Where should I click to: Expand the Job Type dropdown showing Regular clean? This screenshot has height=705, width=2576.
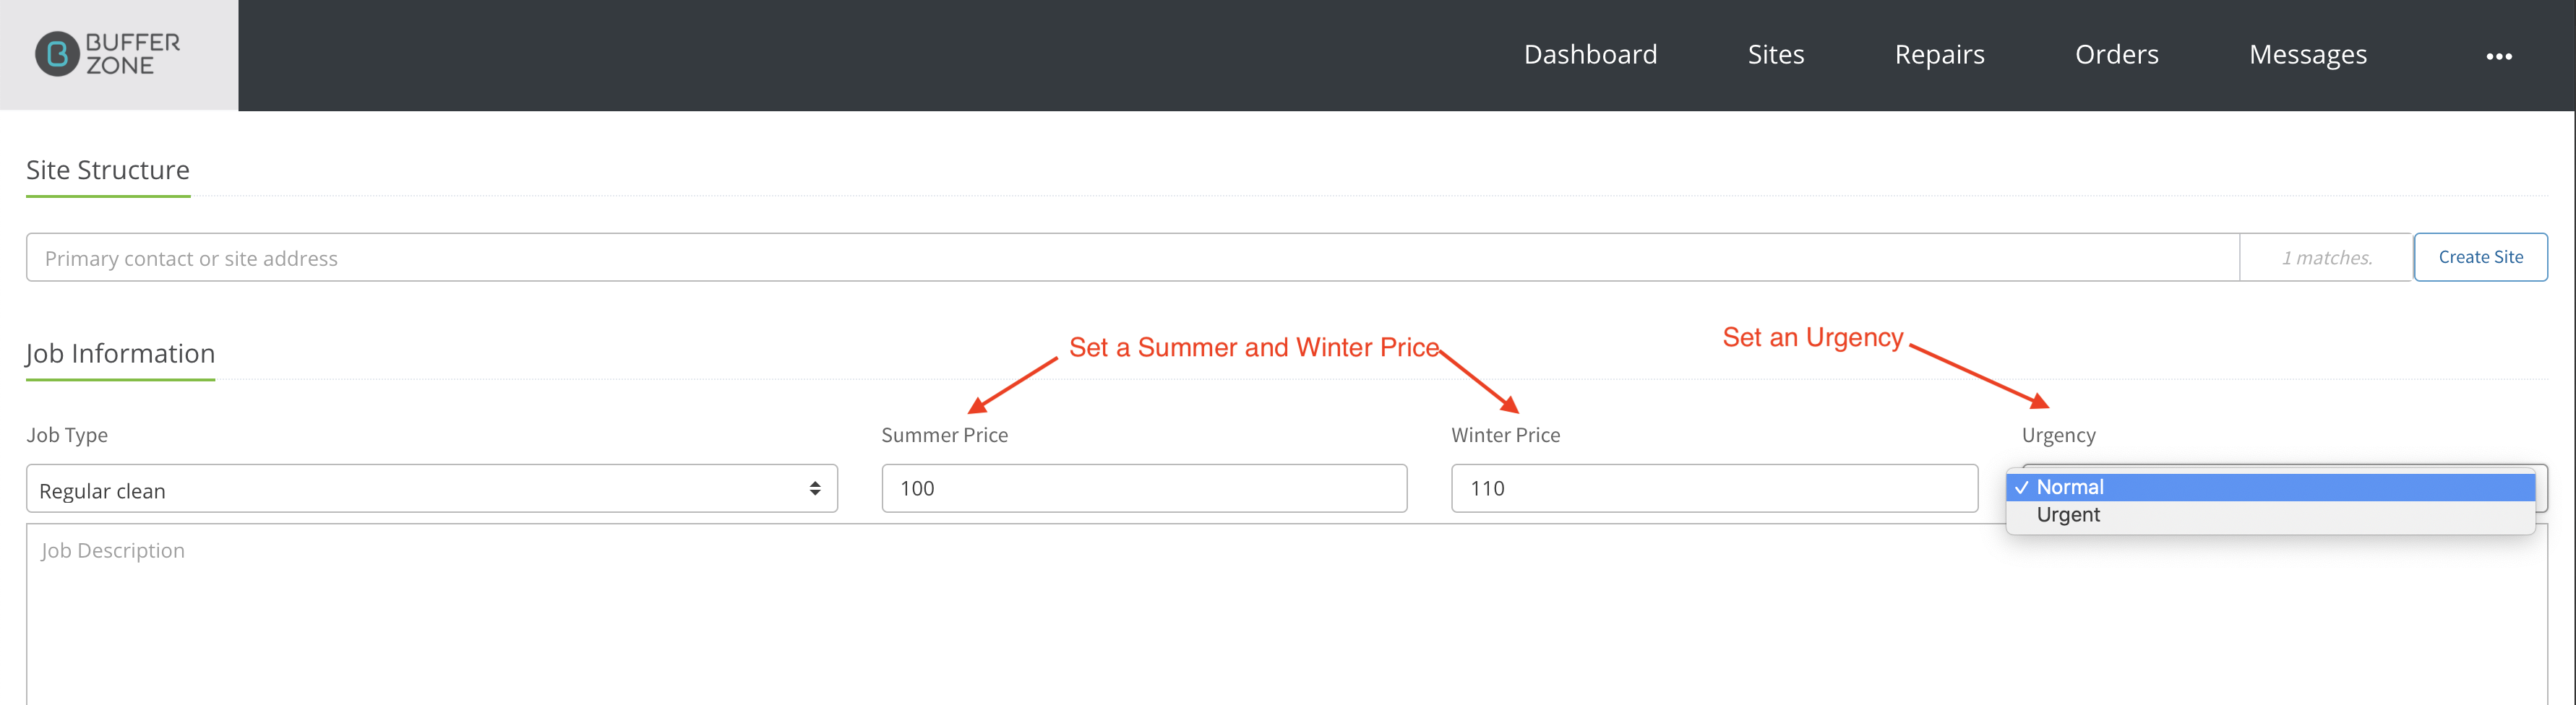pos(432,488)
